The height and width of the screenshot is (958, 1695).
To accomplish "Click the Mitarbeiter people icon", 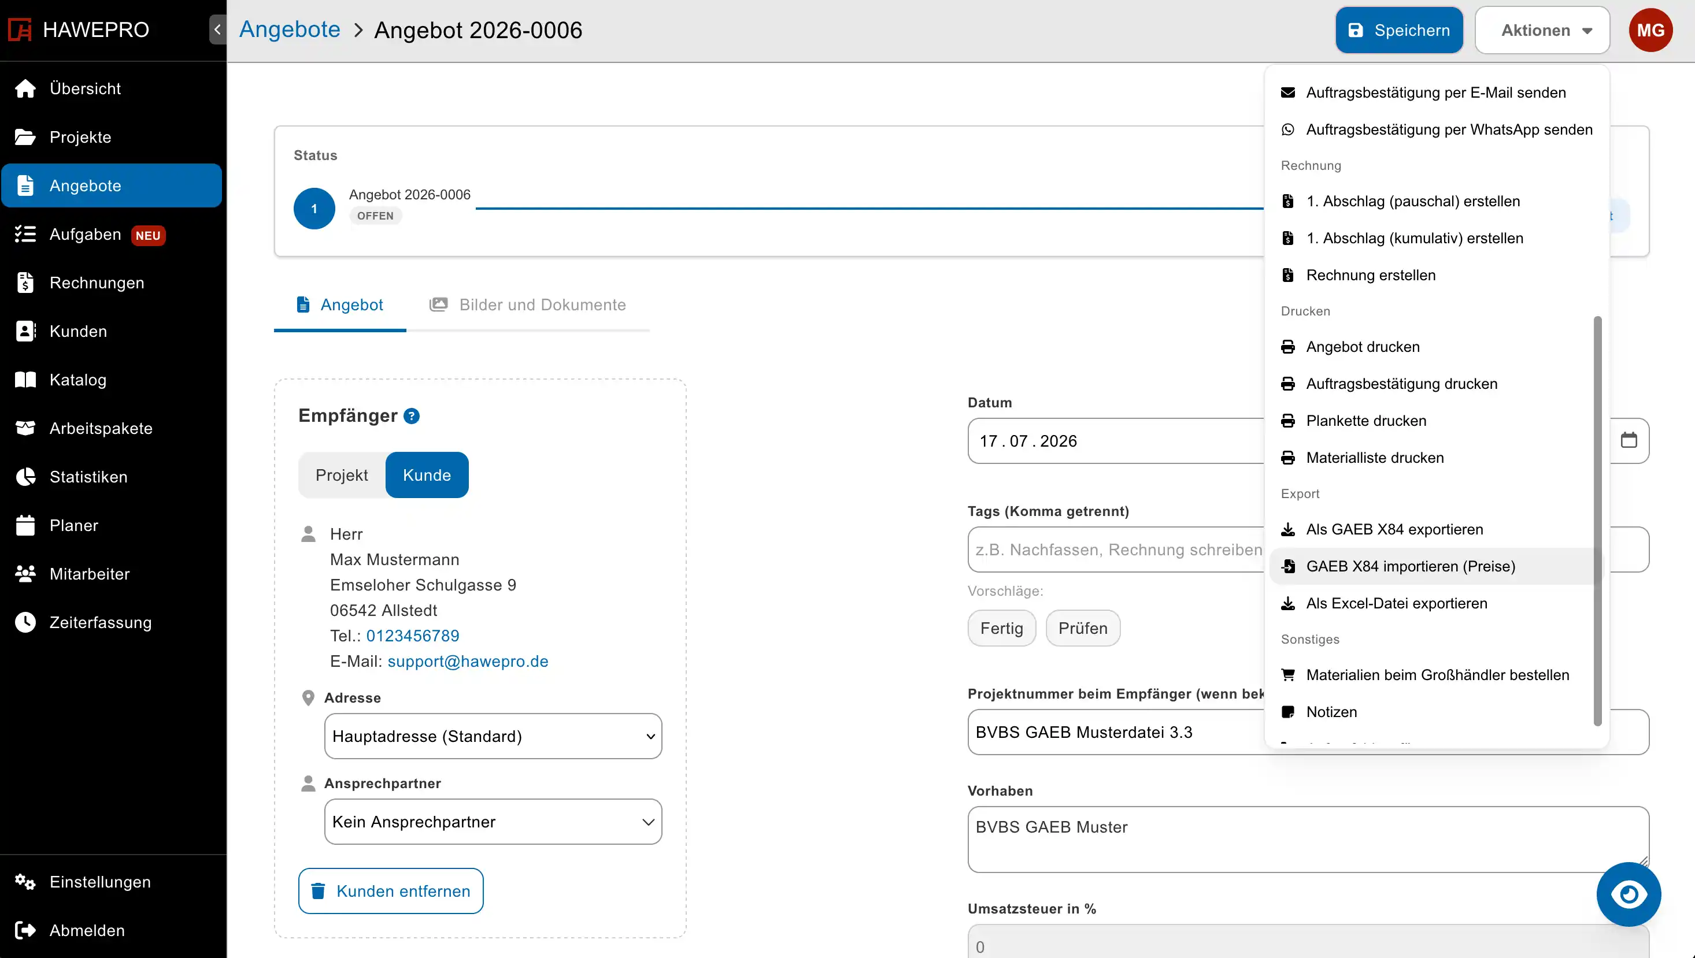I will tap(25, 574).
